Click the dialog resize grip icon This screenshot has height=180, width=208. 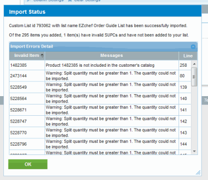[198, 173]
